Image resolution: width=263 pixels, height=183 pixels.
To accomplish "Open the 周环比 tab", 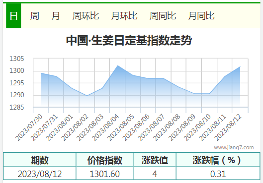I will pyautogui.click(x=86, y=16).
